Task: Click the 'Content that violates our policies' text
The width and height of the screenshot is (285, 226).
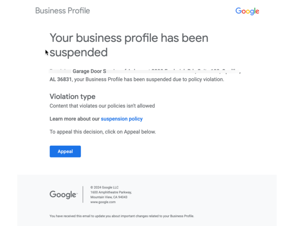Action: coord(102,106)
